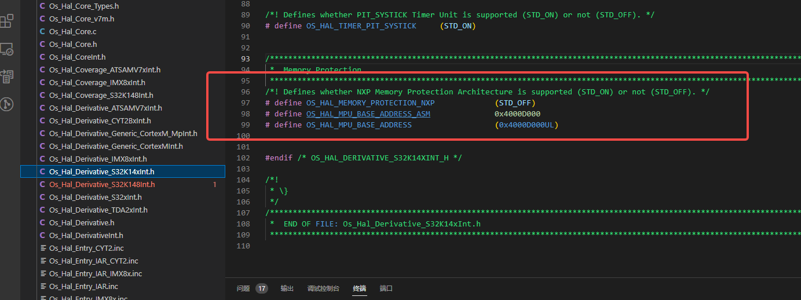Screen dimensions: 801x300
Task: Switch to the 输出 (Output) panel tab
Action: [x=287, y=288]
